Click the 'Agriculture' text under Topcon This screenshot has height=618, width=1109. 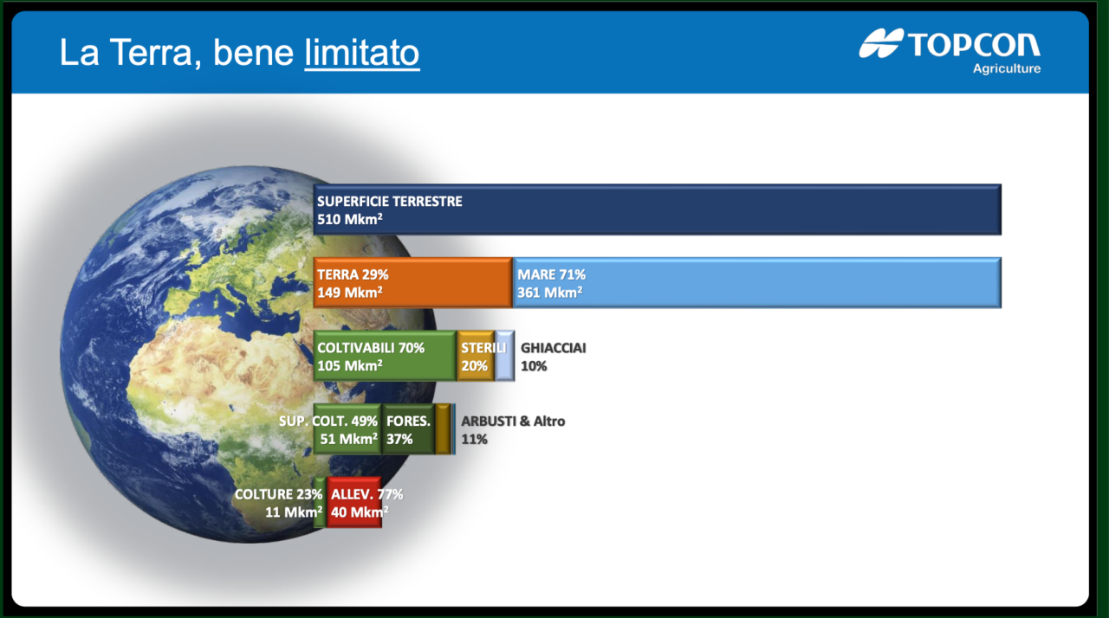pyautogui.click(x=1007, y=68)
